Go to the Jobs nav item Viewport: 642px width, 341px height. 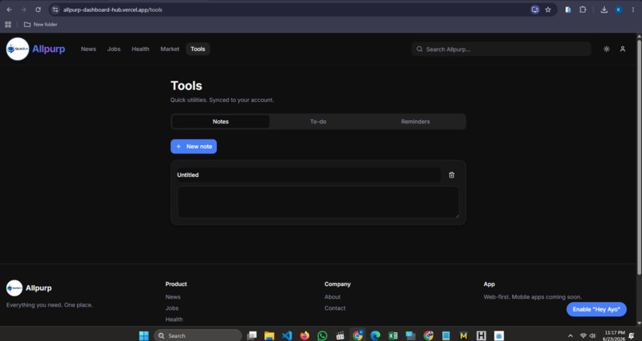114,49
